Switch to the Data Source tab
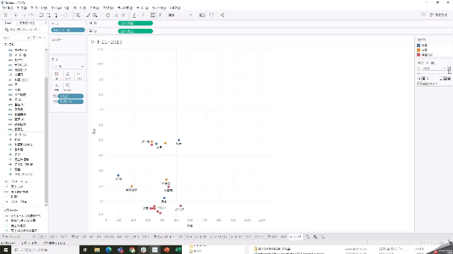453x254 pixels. pos(11,237)
